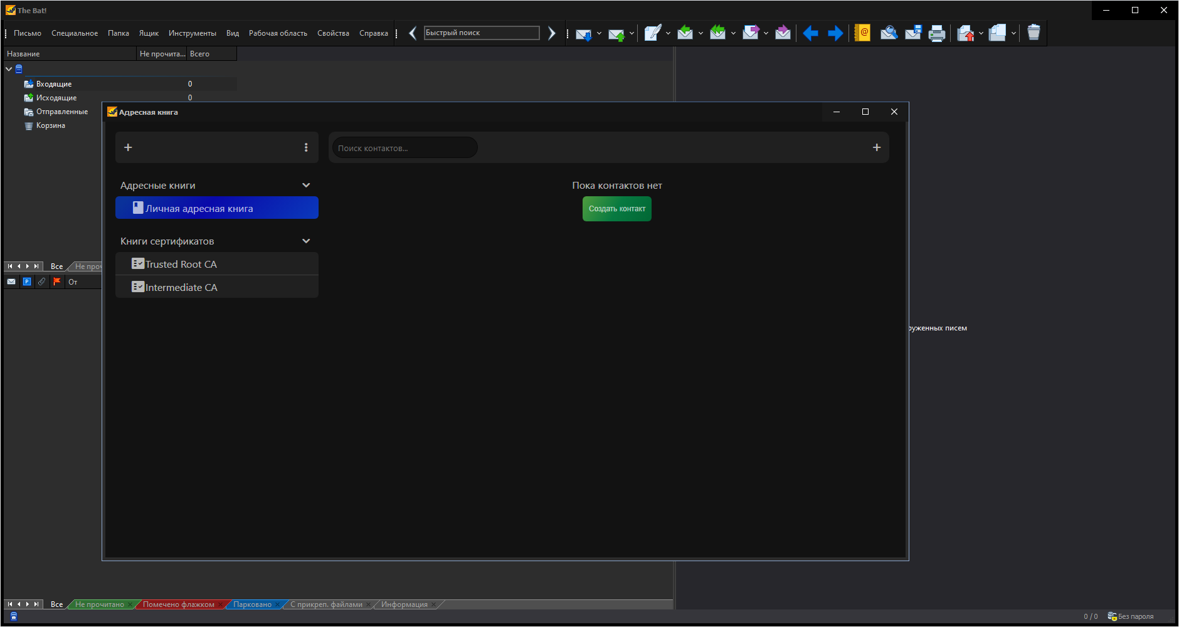Click the send queued mail icon
Image resolution: width=1179 pixels, height=627 pixels.
coord(616,33)
